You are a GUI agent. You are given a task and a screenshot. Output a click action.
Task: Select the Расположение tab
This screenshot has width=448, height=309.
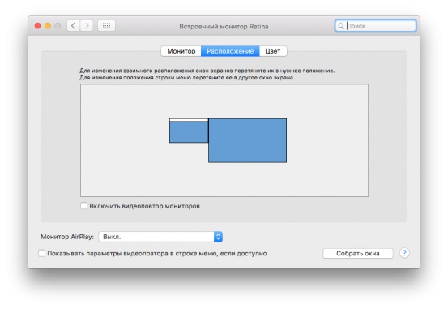point(230,51)
